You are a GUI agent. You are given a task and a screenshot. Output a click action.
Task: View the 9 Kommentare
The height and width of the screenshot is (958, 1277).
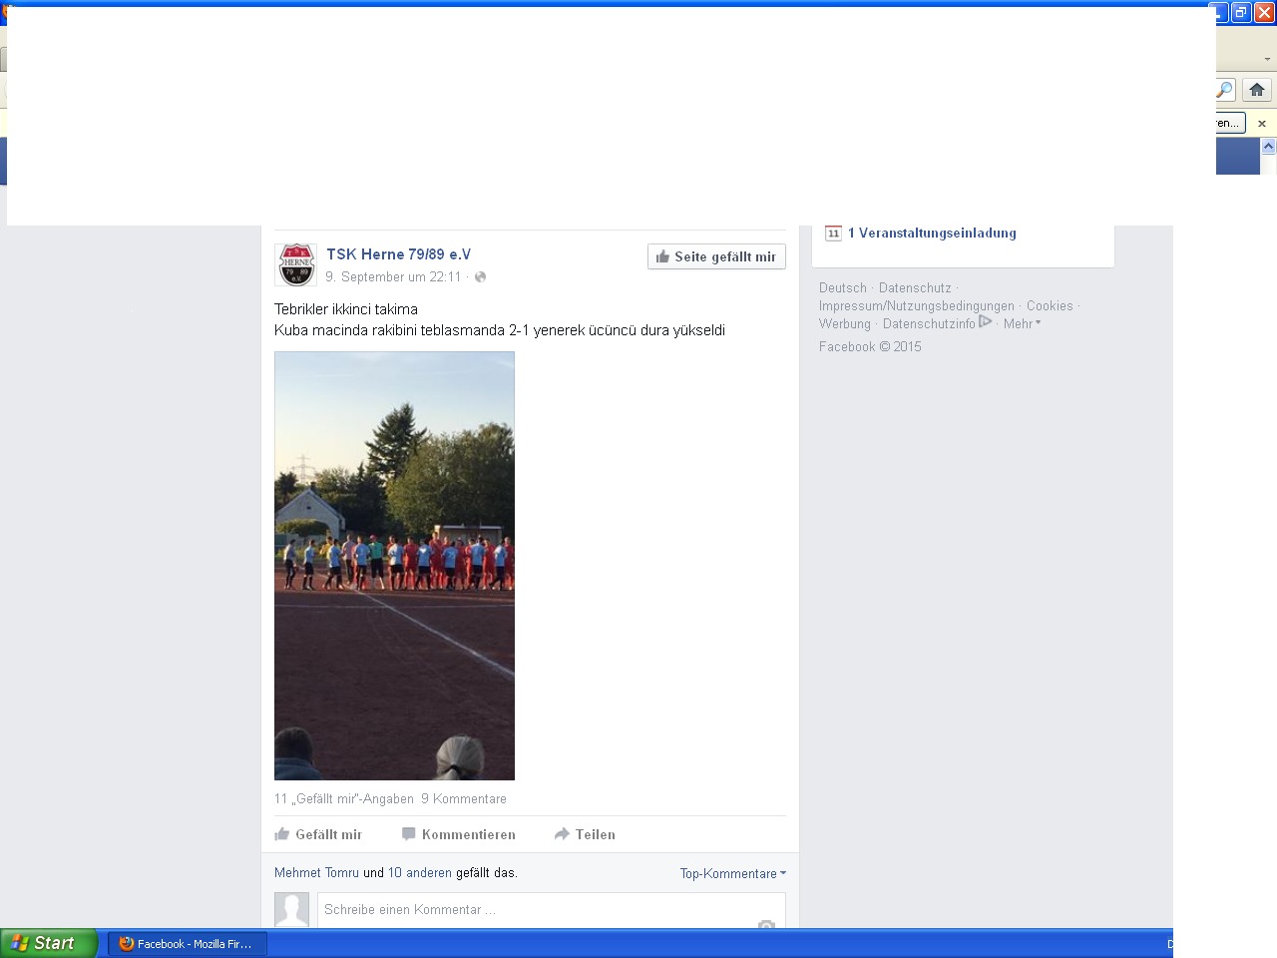(x=464, y=799)
